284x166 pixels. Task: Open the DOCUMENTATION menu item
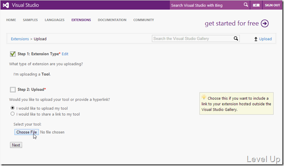[112, 20]
